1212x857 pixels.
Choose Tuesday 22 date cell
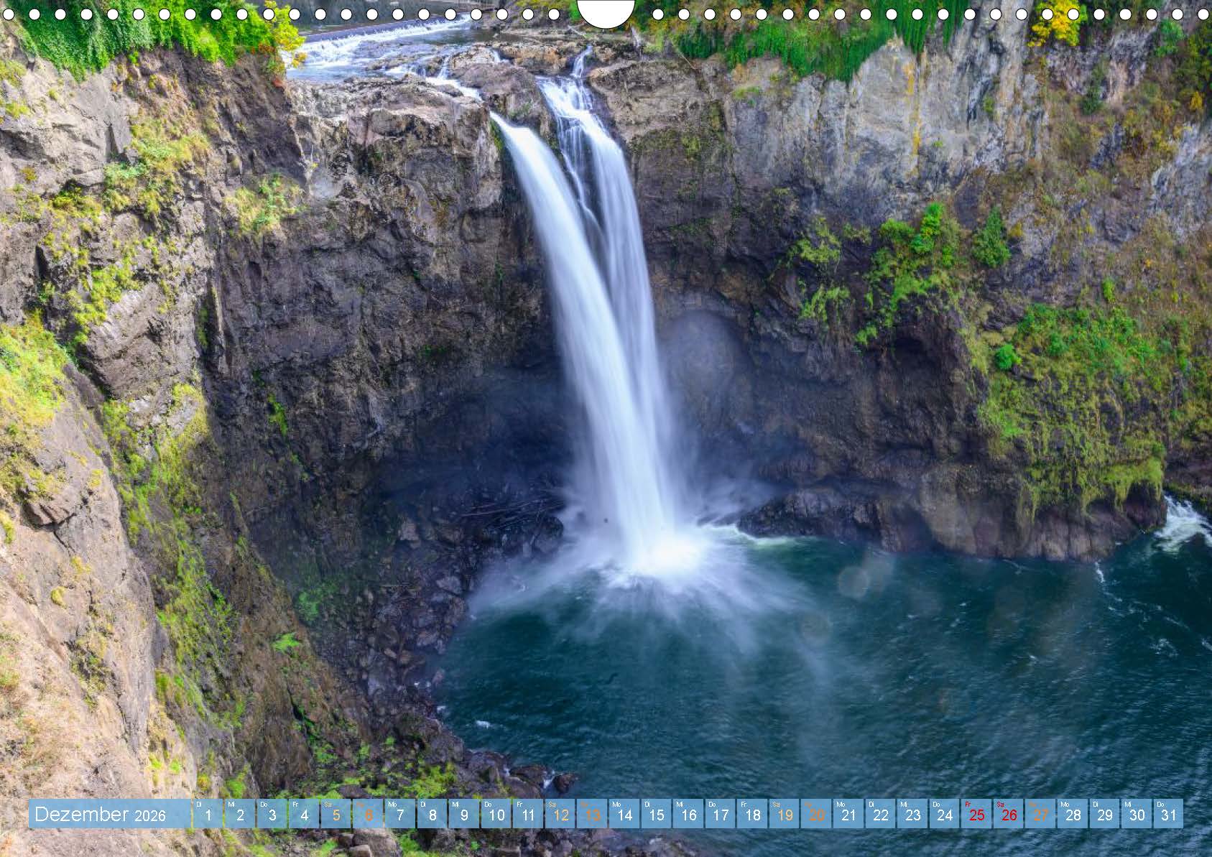[881, 814]
